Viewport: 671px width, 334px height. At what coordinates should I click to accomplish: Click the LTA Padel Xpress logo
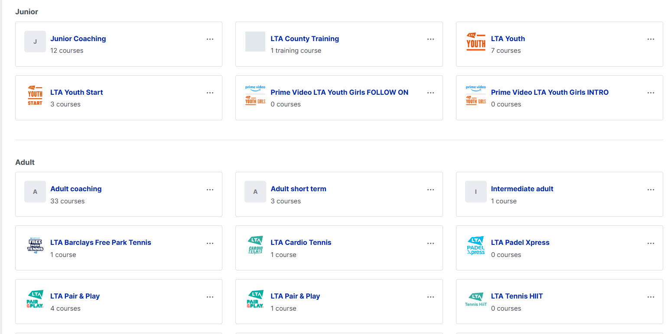point(476,246)
